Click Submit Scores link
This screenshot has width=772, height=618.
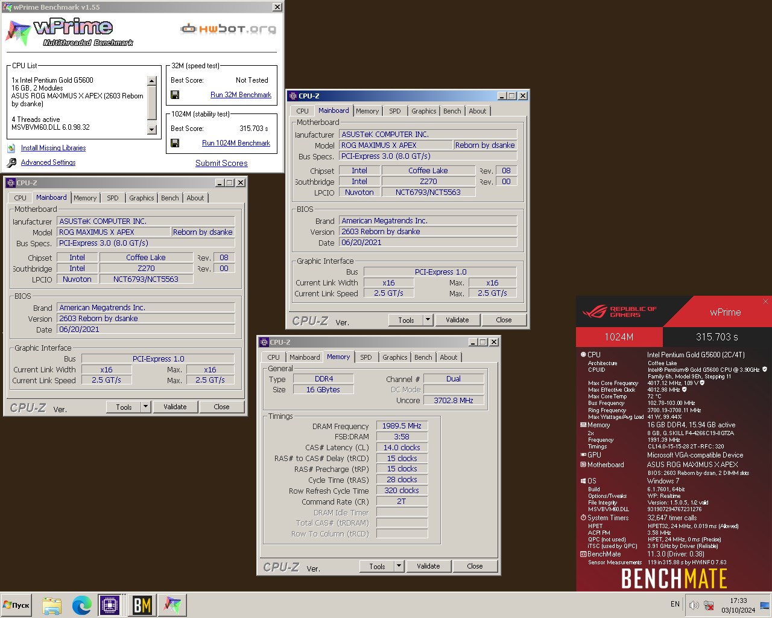pos(221,163)
